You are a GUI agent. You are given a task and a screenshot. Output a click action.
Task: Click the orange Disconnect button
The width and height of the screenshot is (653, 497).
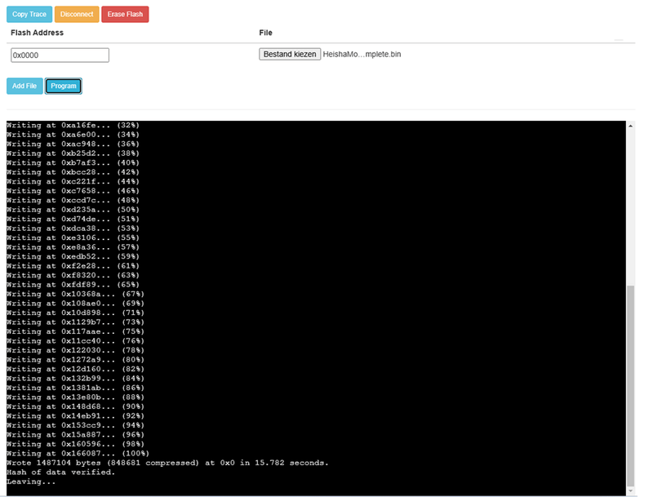click(77, 14)
